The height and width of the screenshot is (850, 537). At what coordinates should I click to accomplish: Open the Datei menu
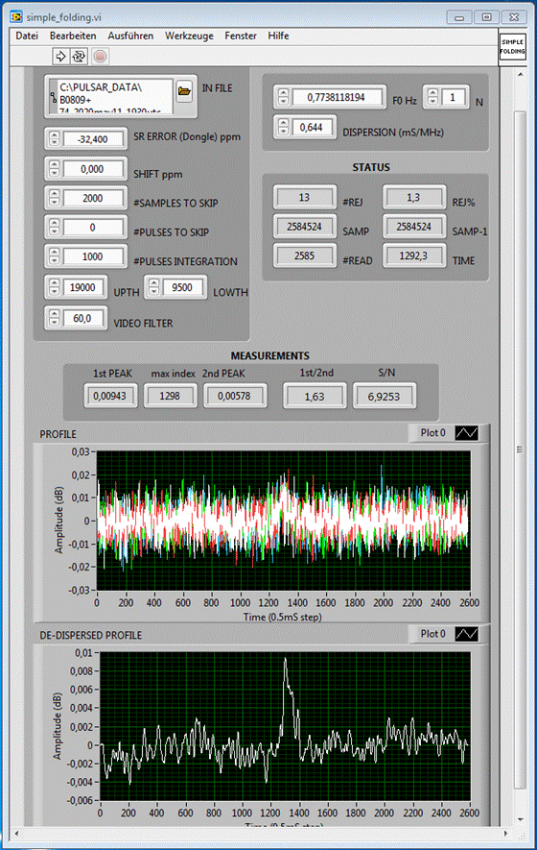tap(27, 36)
